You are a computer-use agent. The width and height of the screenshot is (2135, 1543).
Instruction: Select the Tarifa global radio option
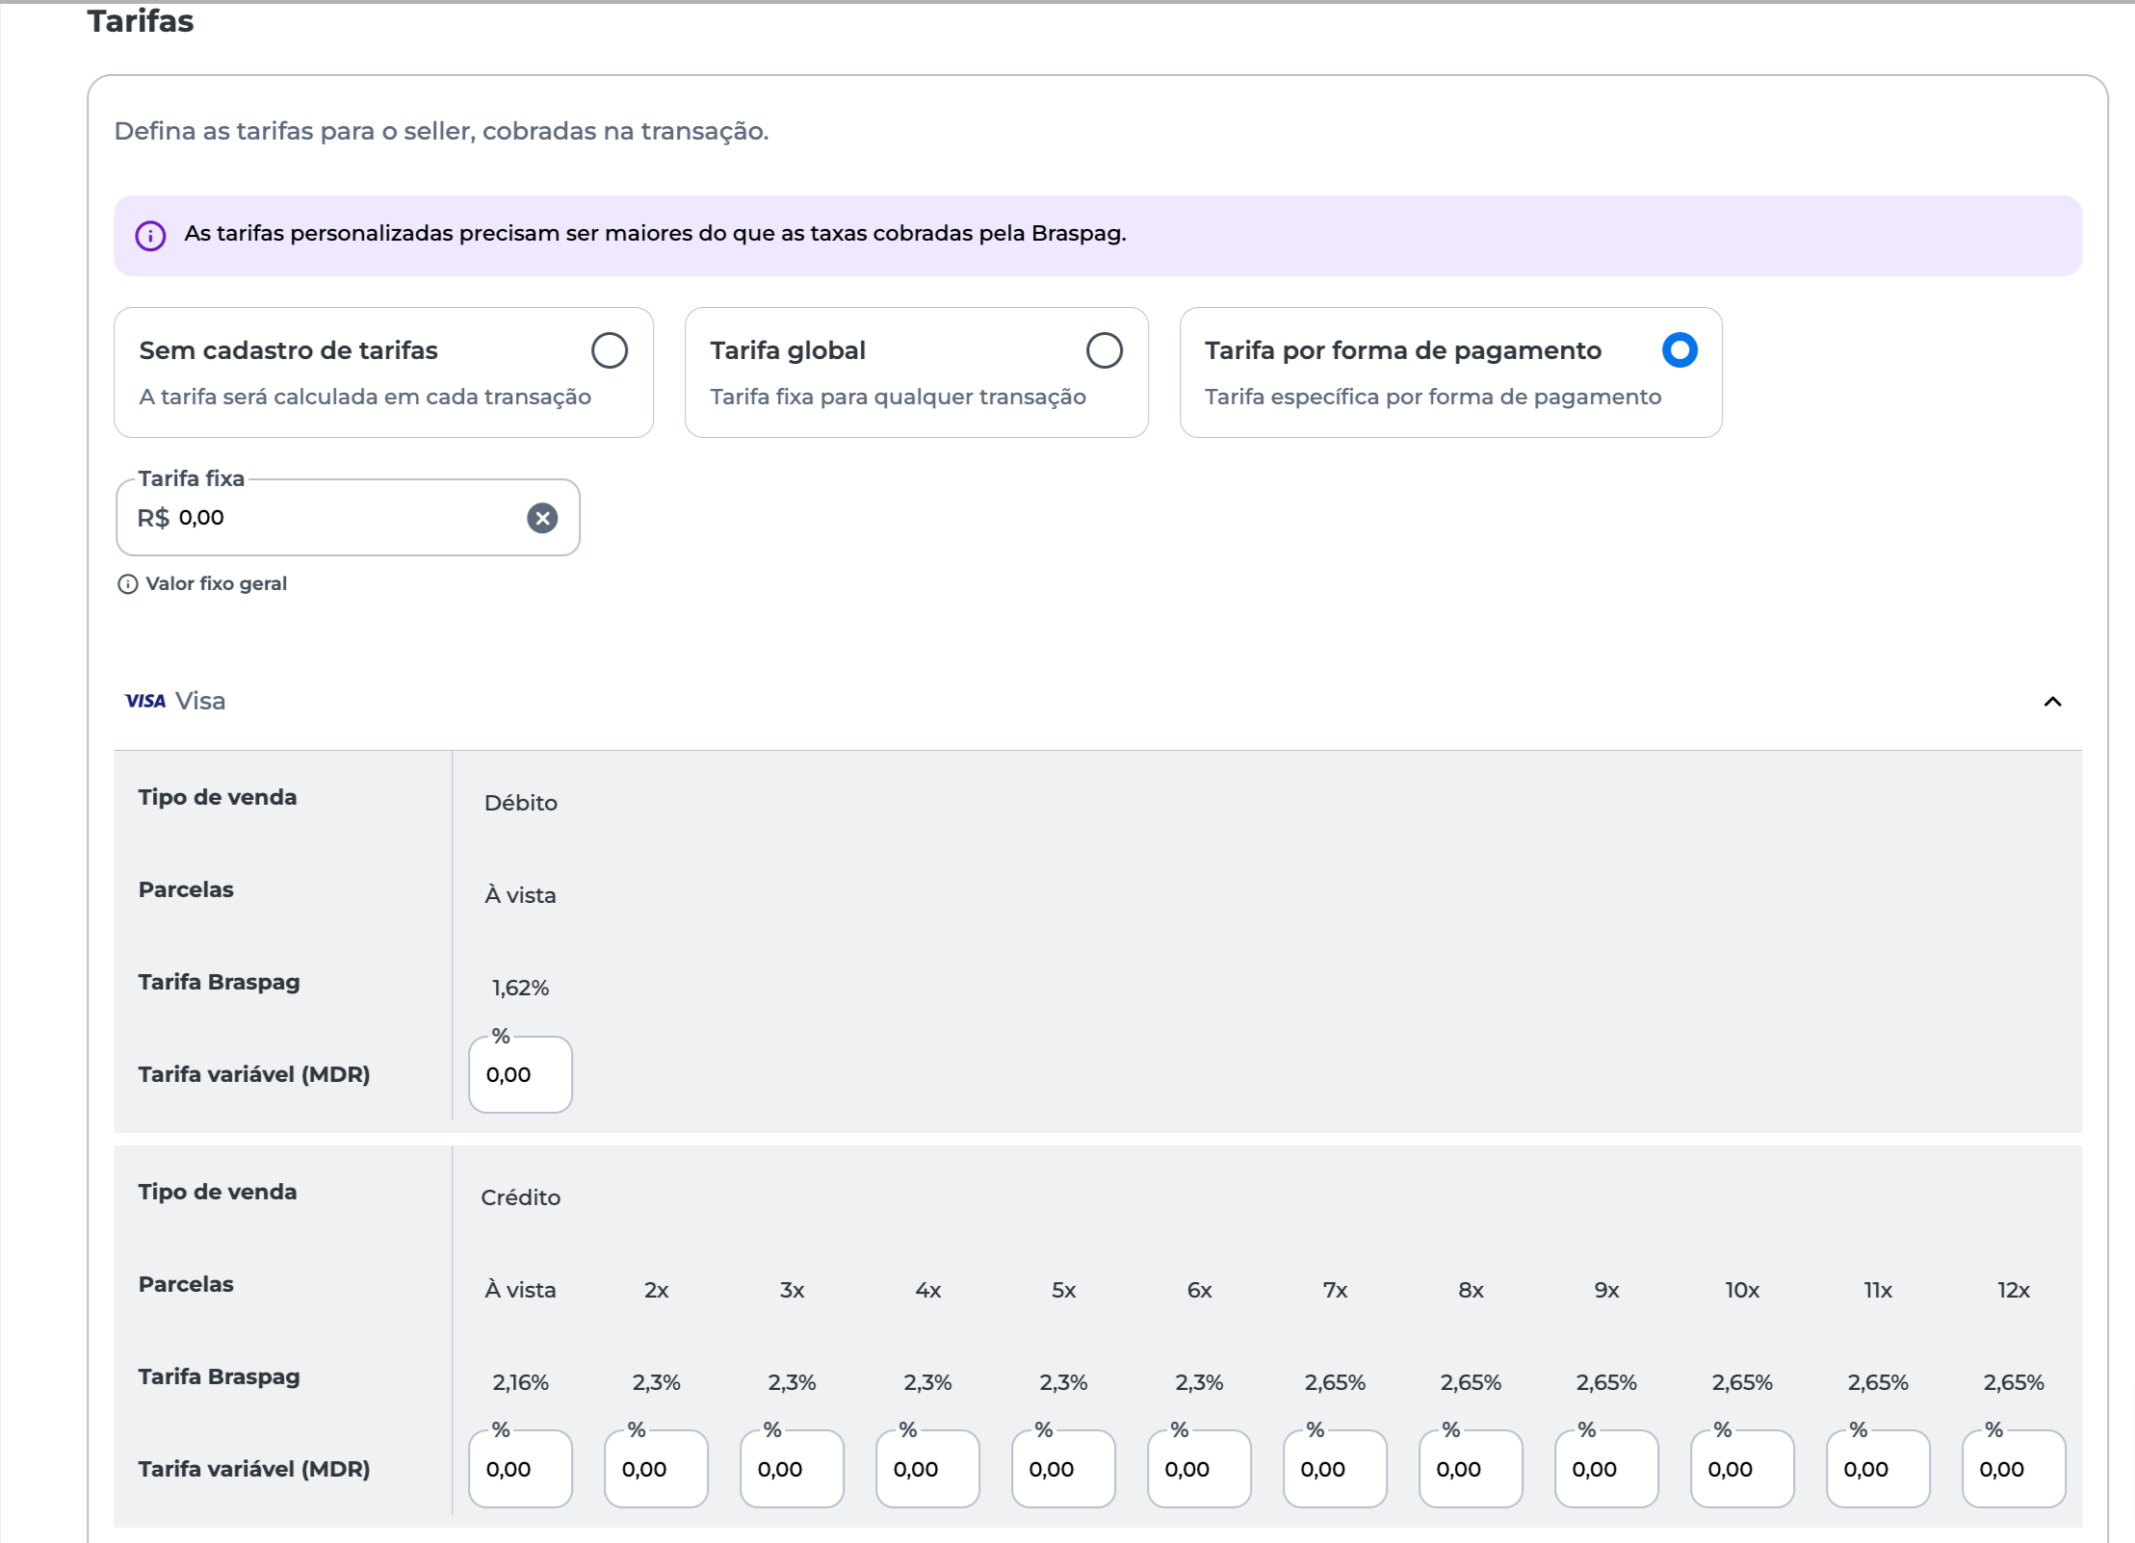click(x=1104, y=350)
